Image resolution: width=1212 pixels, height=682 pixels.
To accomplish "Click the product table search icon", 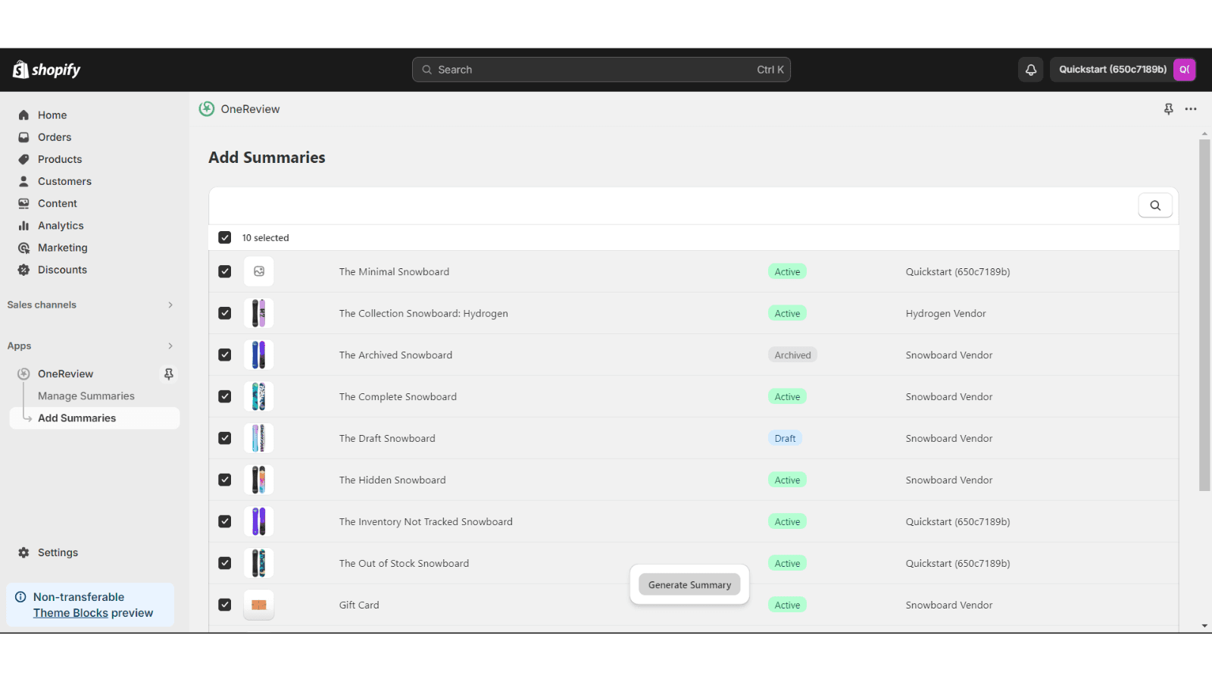I will pos(1154,205).
